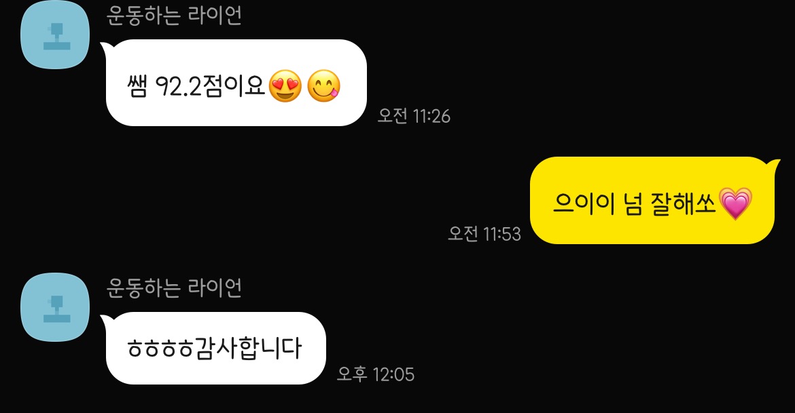Screen dimensions: 795x413
Task: Click the 오후 12:05 timestamp
Action: pos(376,374)
